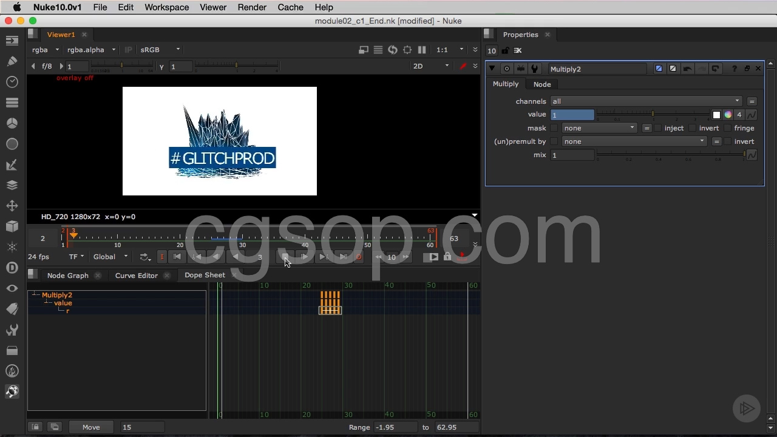This screenshot has height=437, width=777.
Task: Open the Filter nodes toolbar menu
Action: [12, 144]
